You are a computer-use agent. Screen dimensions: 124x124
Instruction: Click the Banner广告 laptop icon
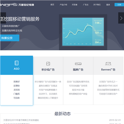pos(108,64)
